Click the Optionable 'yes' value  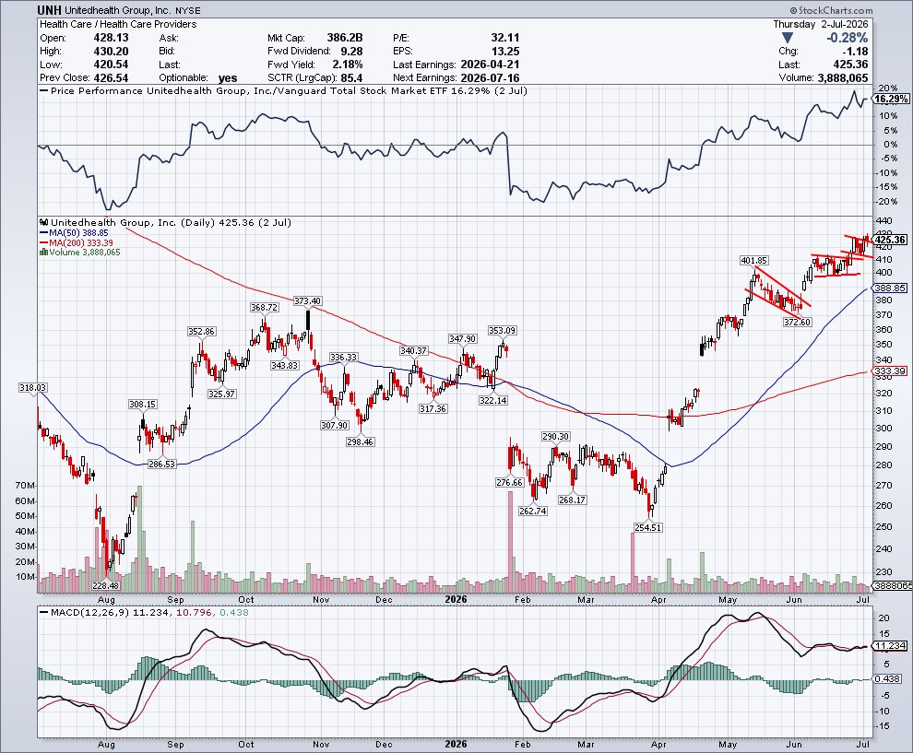coord(228,78)
